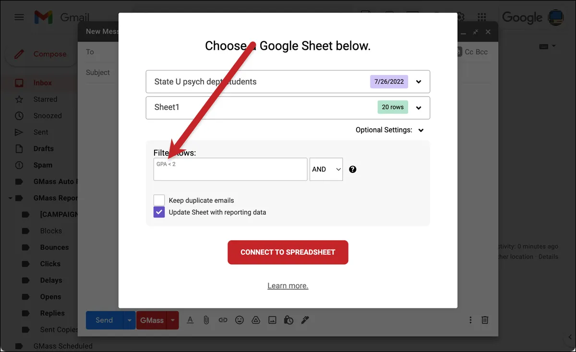Toggle confidential mode lock-clock icon
Image resolution: width=576 pixels, height=352 pixels.
pyautogui.click(x=288, y=320)
